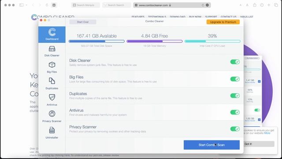Open BUY NOW in website navigation
The height and width of the screenshot is (159, 282).
click(x=195, y=17)
